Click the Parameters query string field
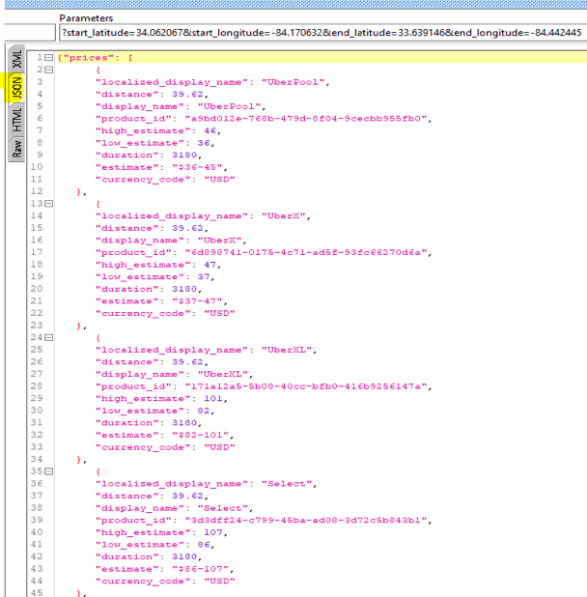The image size is (587, 597). click(x=322, y=33)
